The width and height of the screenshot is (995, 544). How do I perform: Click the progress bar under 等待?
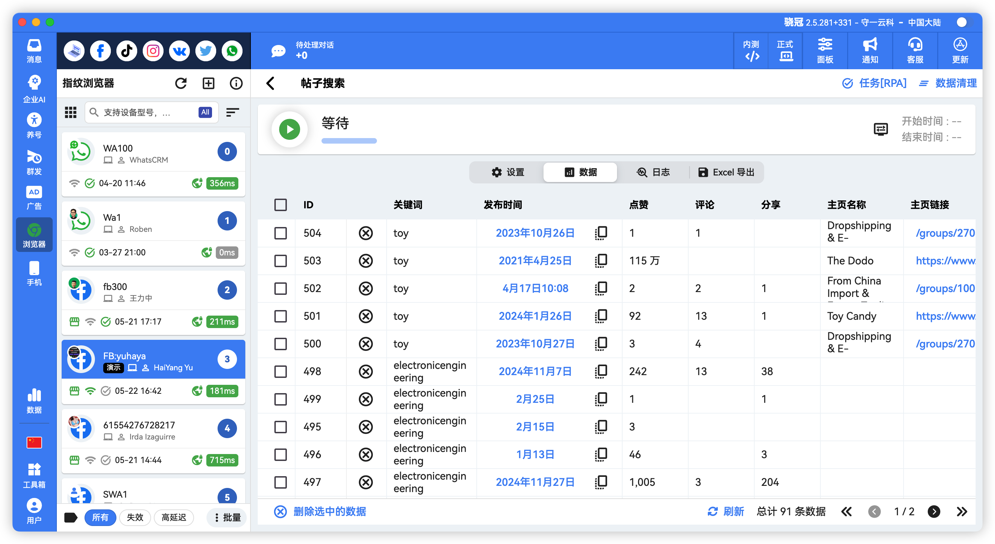tap(349, 141)
